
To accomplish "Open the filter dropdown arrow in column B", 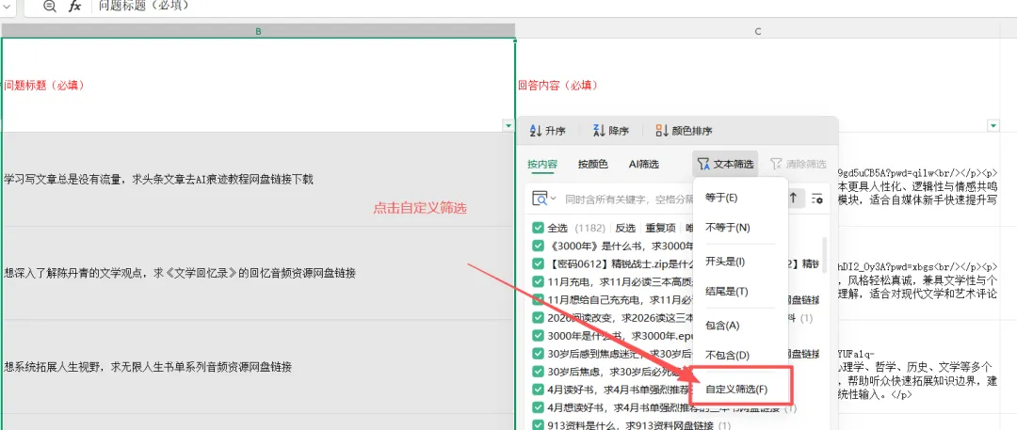I will pos(508,125).
